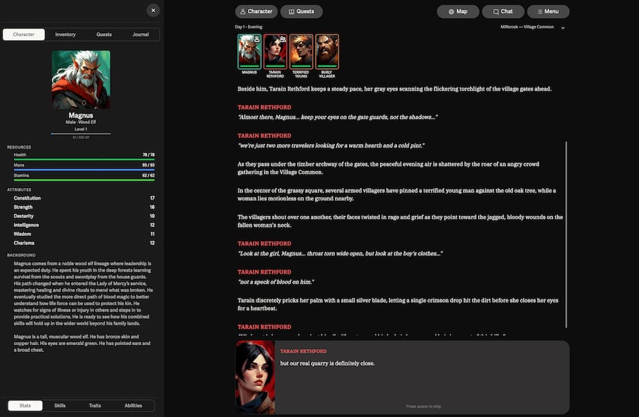This screenshot has height=417, width=639.
Task: Click the Constitution attribute row
Action: coord(84,198)
